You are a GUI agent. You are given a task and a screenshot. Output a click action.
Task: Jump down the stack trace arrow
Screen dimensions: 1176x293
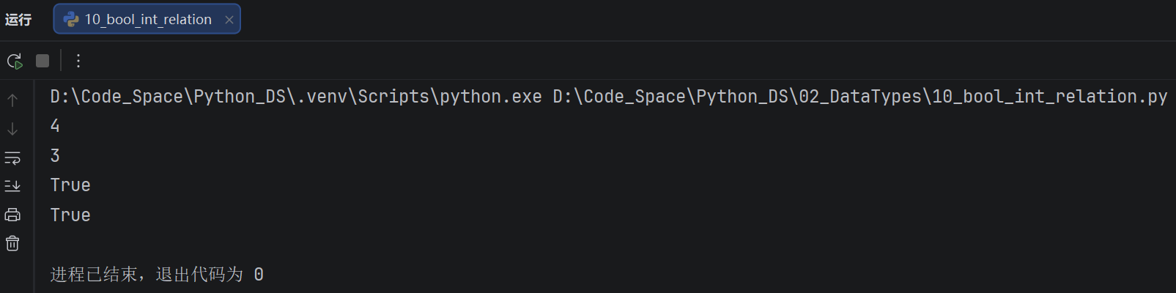tap(12, 129)
